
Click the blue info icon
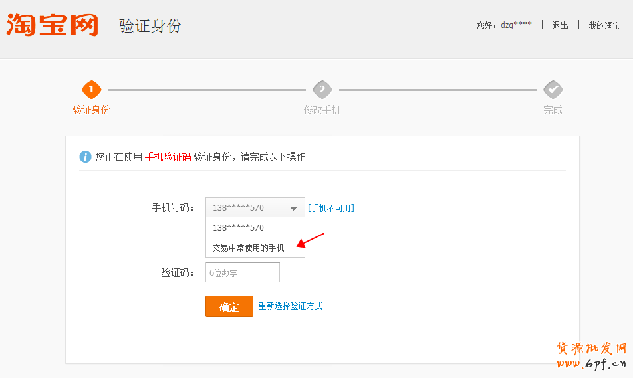click(85, 157)
